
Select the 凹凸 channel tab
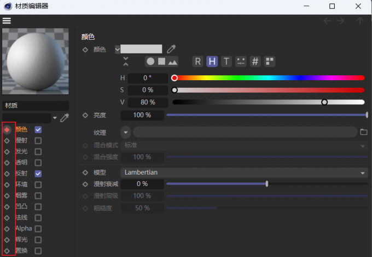click(x=21, y=207)
